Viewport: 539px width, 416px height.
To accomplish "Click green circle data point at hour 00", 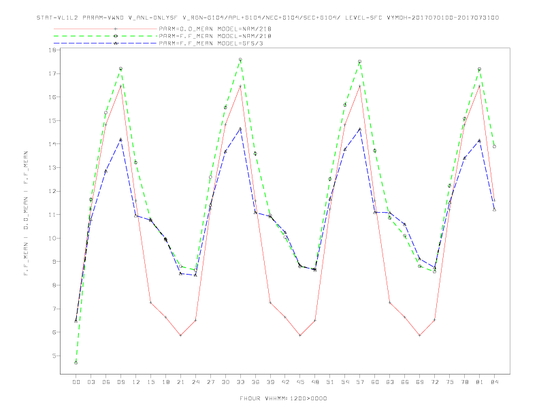I will coord(76,362).
